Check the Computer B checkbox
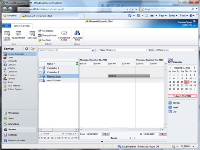This screenshot has height=150, width=200. pyautogui.click(x=40, y=72)
